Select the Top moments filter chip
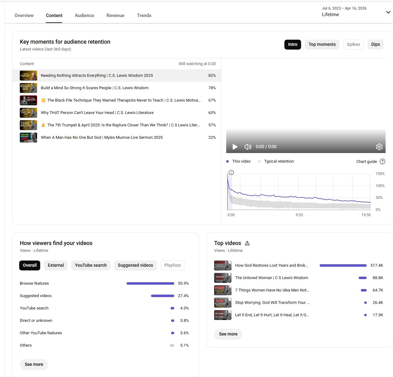 coord(322,45)
